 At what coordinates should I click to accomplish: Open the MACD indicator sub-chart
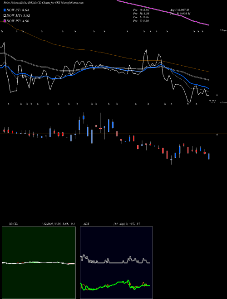[x=39, y=263]
